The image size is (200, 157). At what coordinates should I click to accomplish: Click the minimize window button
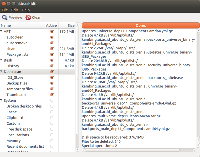8,4
